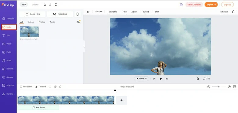The height and width of the screenshot is (113, 238).
Task: Open the Elements sidebar panel
Action: (8, 69)
